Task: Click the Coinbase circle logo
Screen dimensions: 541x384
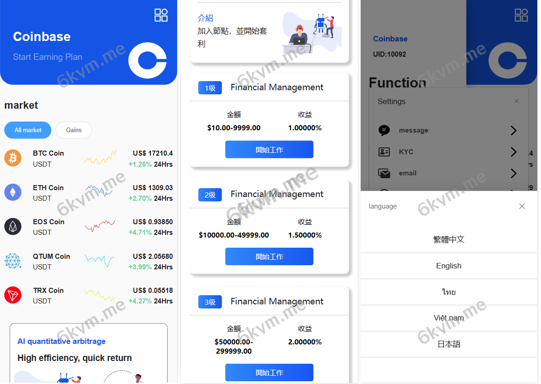Action: pyautogui.click(x=147, y=60)
